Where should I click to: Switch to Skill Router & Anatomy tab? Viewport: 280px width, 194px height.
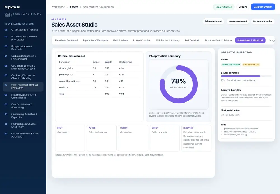(168, 40)
